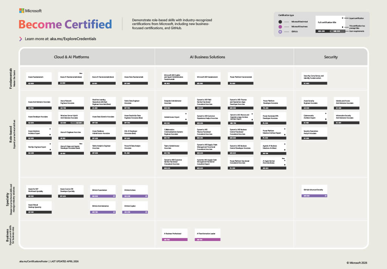Viewport: 387px width, 269px height.
Task: Click the star on Power Platform Solution Architect Expert
Action: click(285, 129)
